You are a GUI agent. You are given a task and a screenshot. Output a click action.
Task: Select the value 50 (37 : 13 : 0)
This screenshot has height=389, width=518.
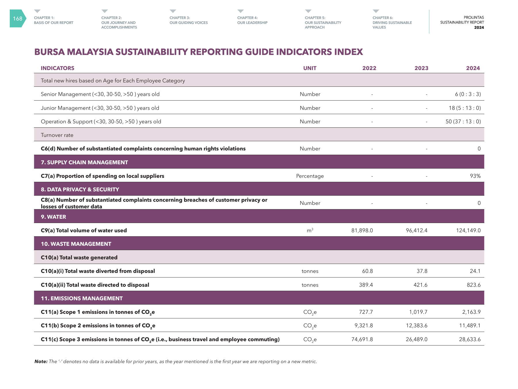pyautogui.click(x=463, y=122)
